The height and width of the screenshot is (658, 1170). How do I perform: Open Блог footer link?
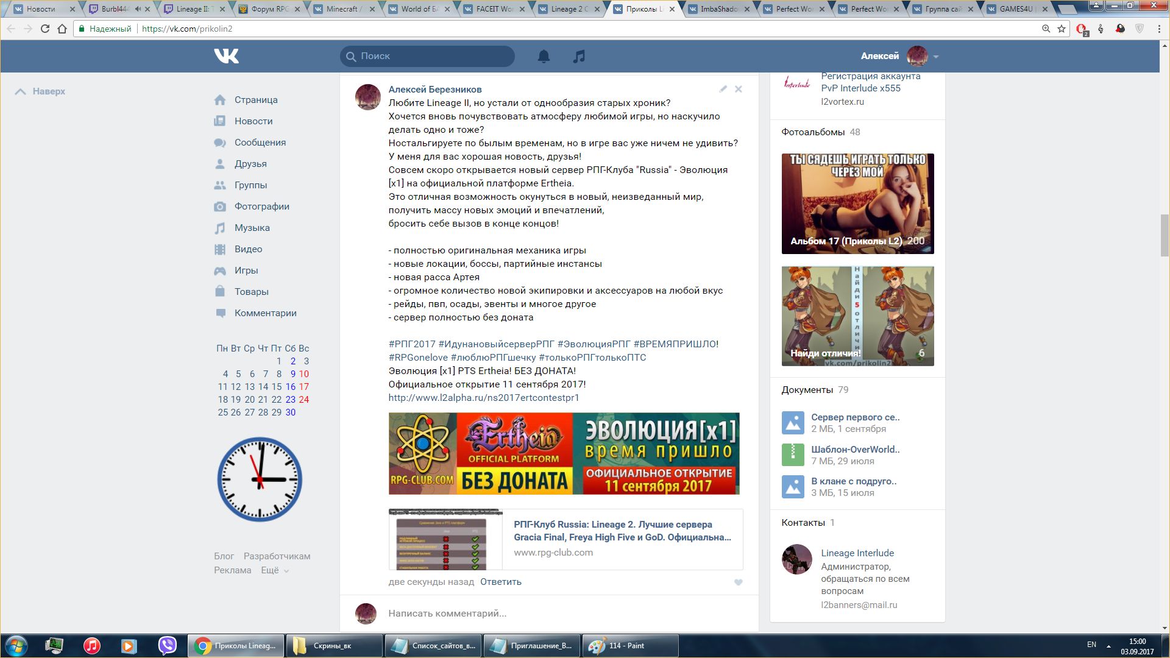tap(224, 556)
